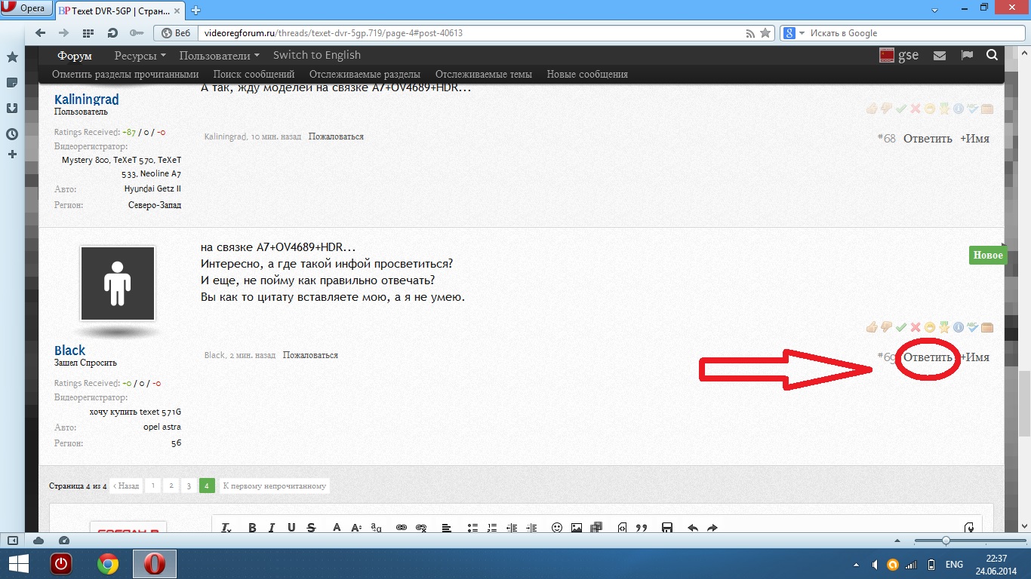Give thumbs up rating to Black's post
1031x579 pixels.
coord(872,327)
